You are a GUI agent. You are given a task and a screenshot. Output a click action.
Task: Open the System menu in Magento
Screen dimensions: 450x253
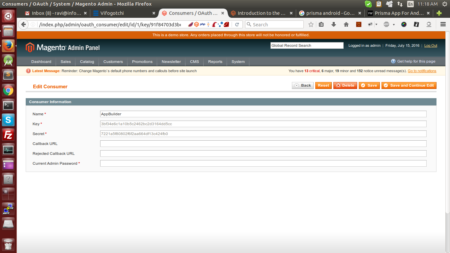238,62
